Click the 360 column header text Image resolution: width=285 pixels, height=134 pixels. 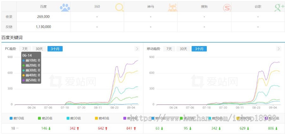pyautogui.click(x=97, y=7)
